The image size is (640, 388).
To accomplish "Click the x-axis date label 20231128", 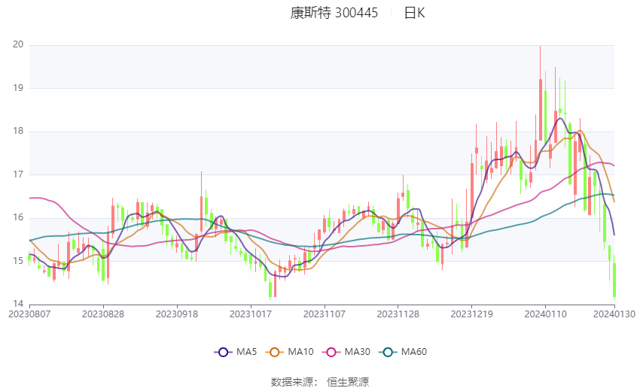I will (x=398, y=314).
